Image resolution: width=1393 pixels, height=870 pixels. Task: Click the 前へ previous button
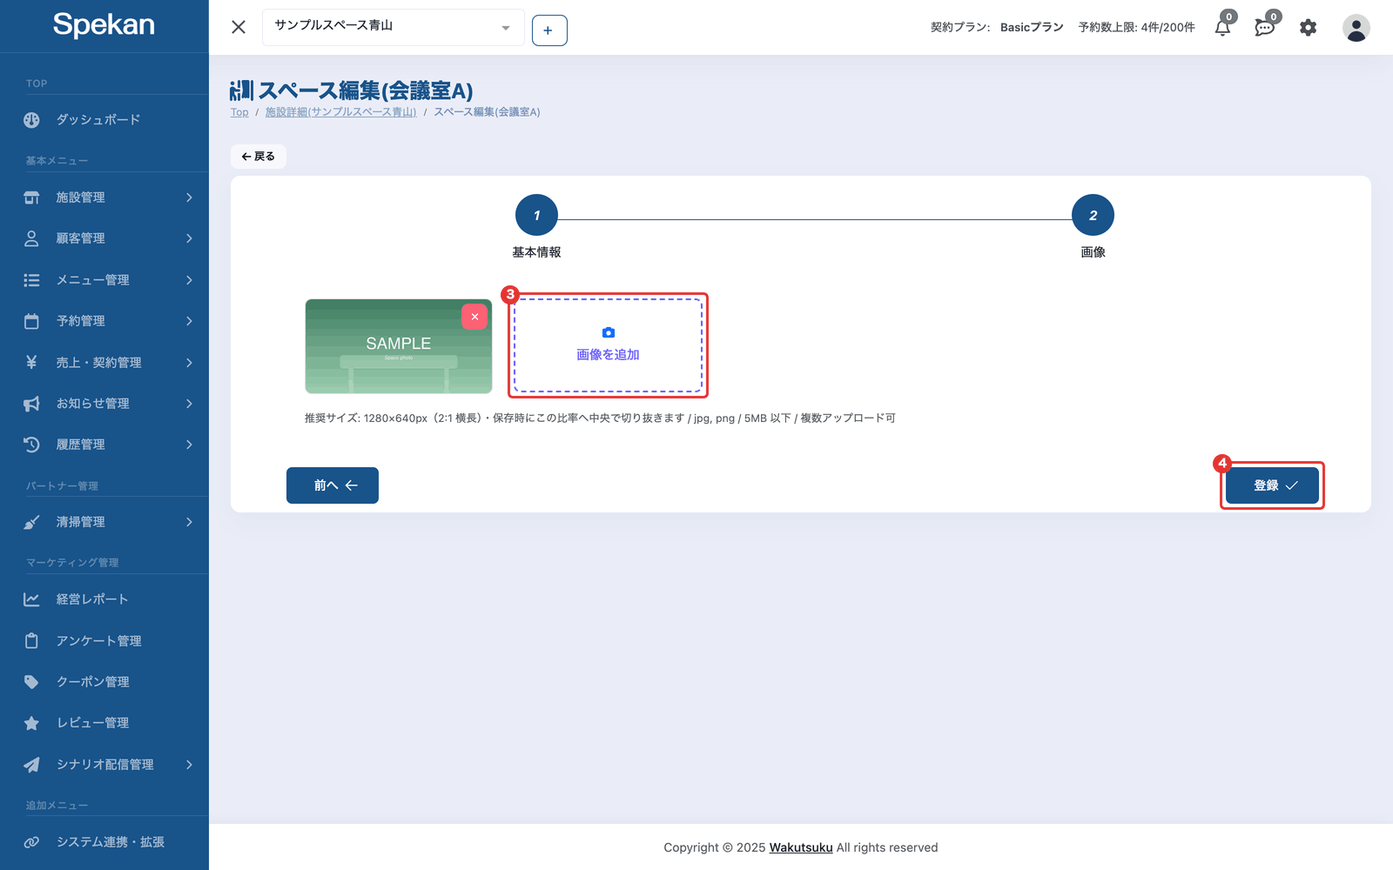coord(333,485)
